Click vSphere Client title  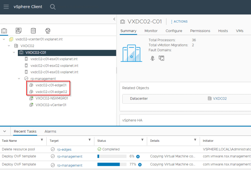28,7
